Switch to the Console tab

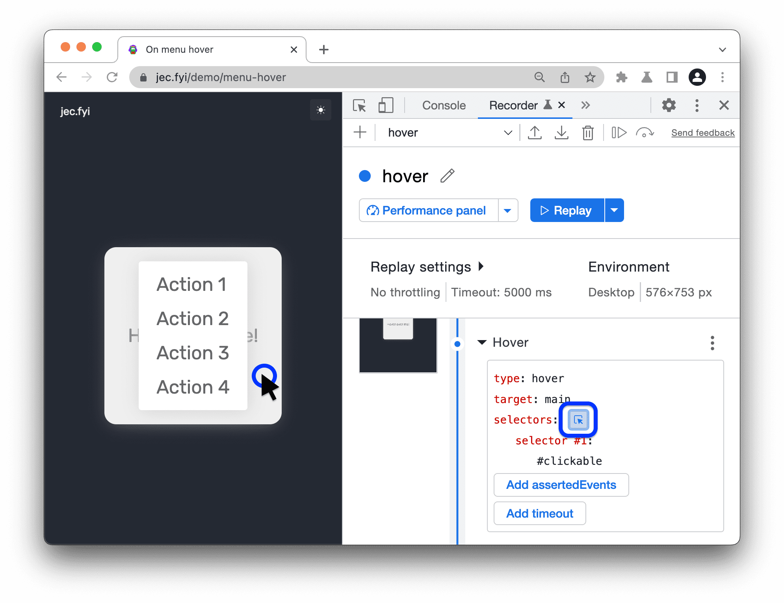444,105
